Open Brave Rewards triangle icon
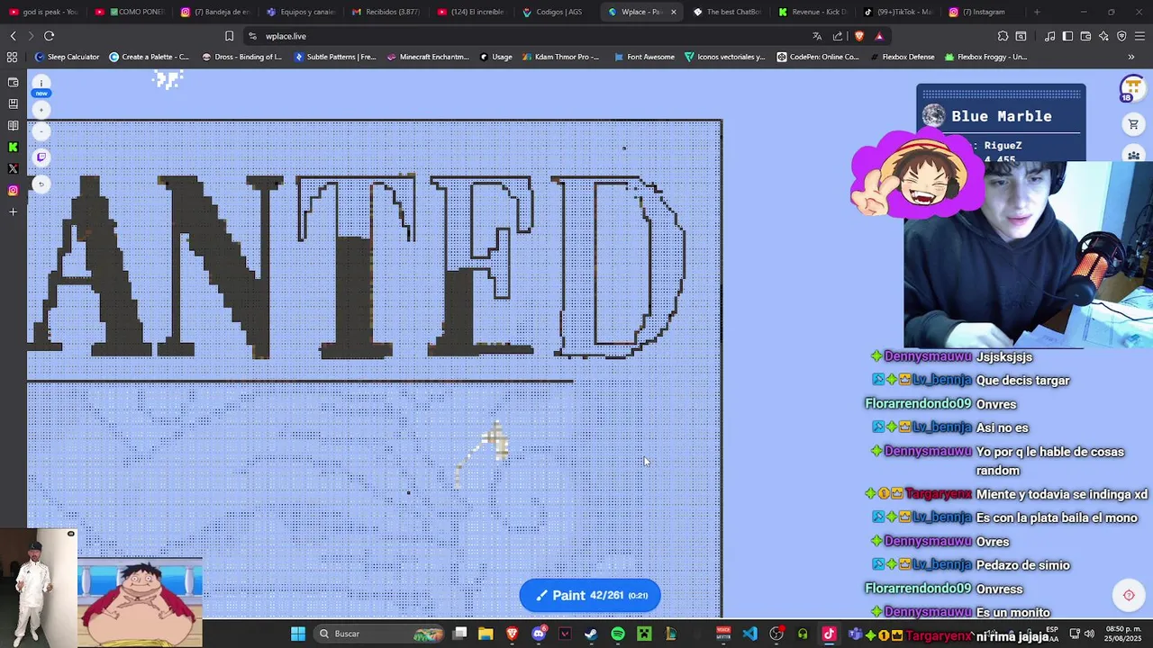1153x648 pixels. pyautogui.click(x=879, y=36)
